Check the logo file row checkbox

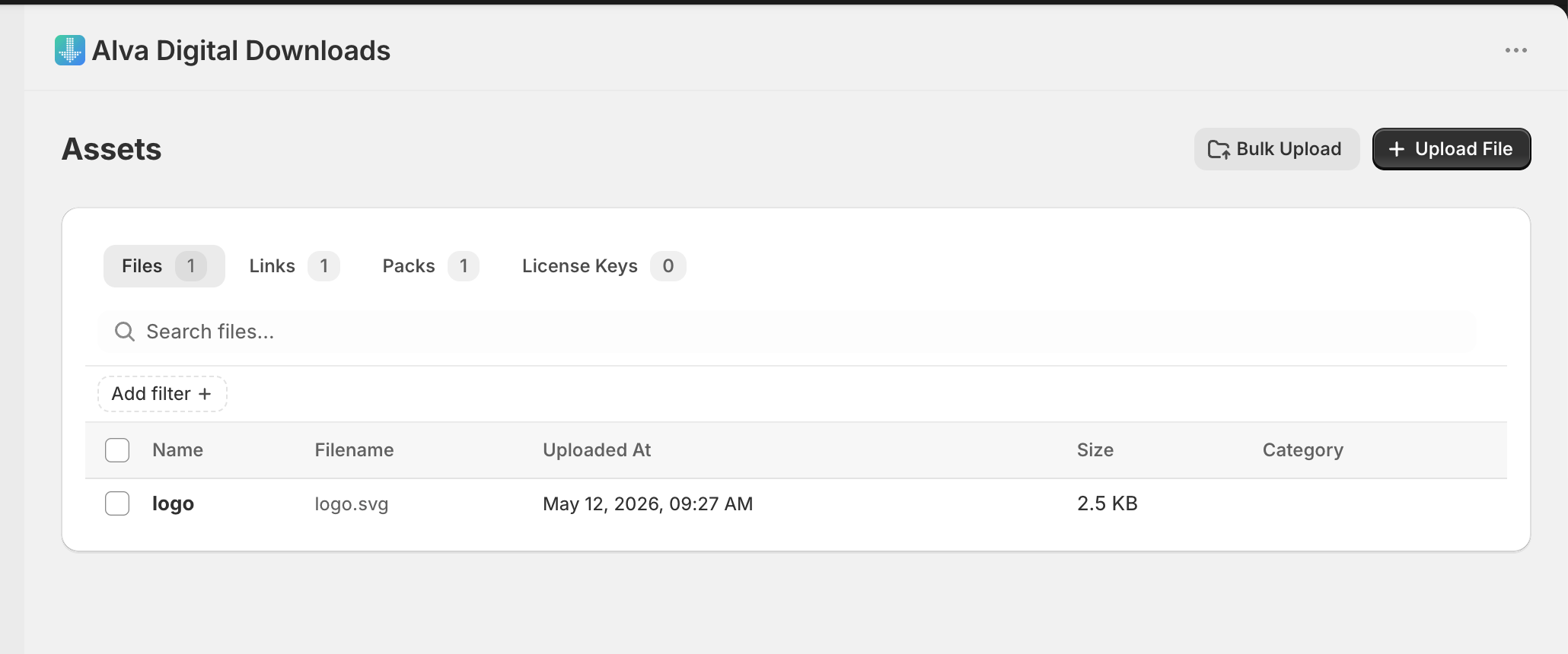(x=117, y=503)
